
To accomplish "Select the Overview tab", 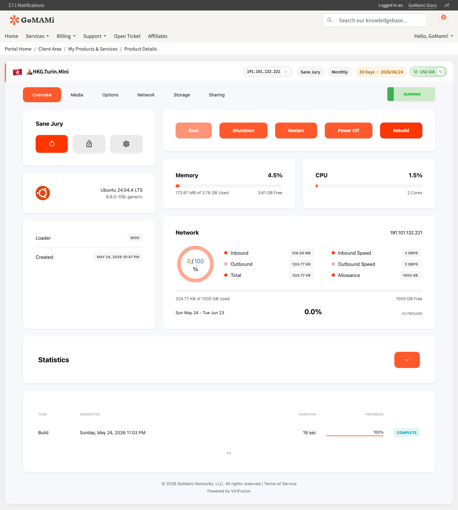I will pyautogui.click(x=42, y=95).
